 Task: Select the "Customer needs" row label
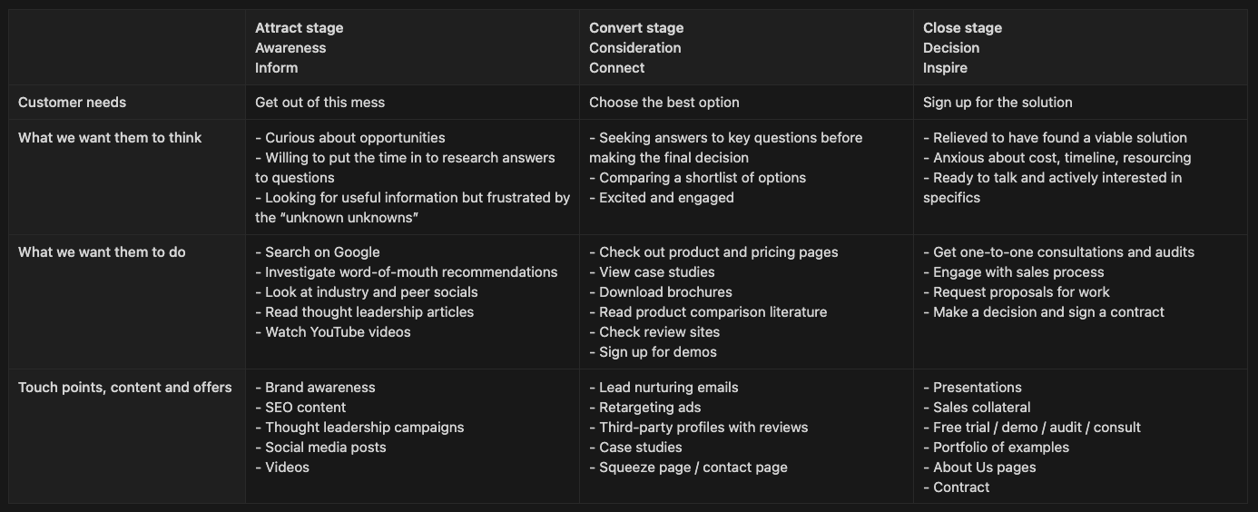pos(73,103)
